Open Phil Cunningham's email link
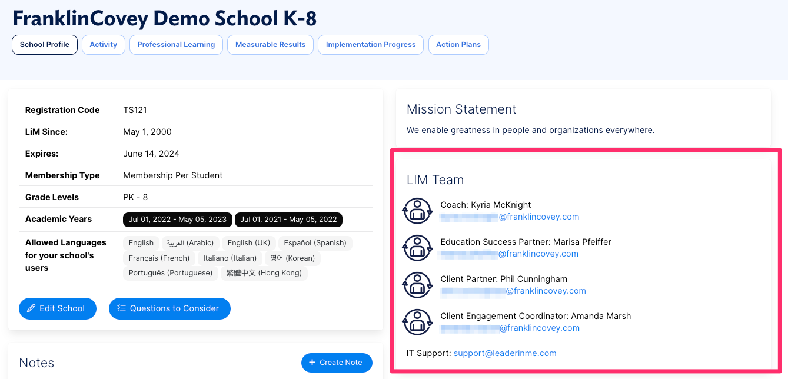 [x=513, y=291]
